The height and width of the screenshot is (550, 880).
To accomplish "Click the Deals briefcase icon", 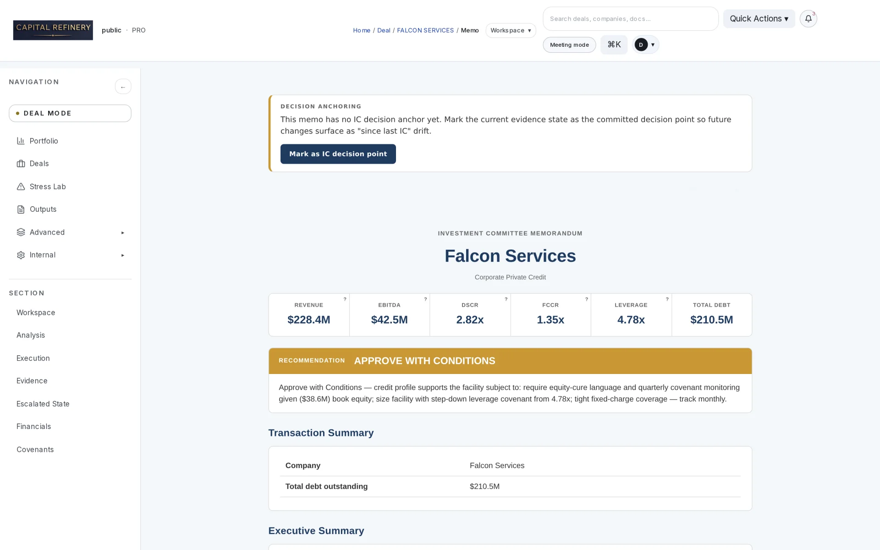I will click(21, 164).
